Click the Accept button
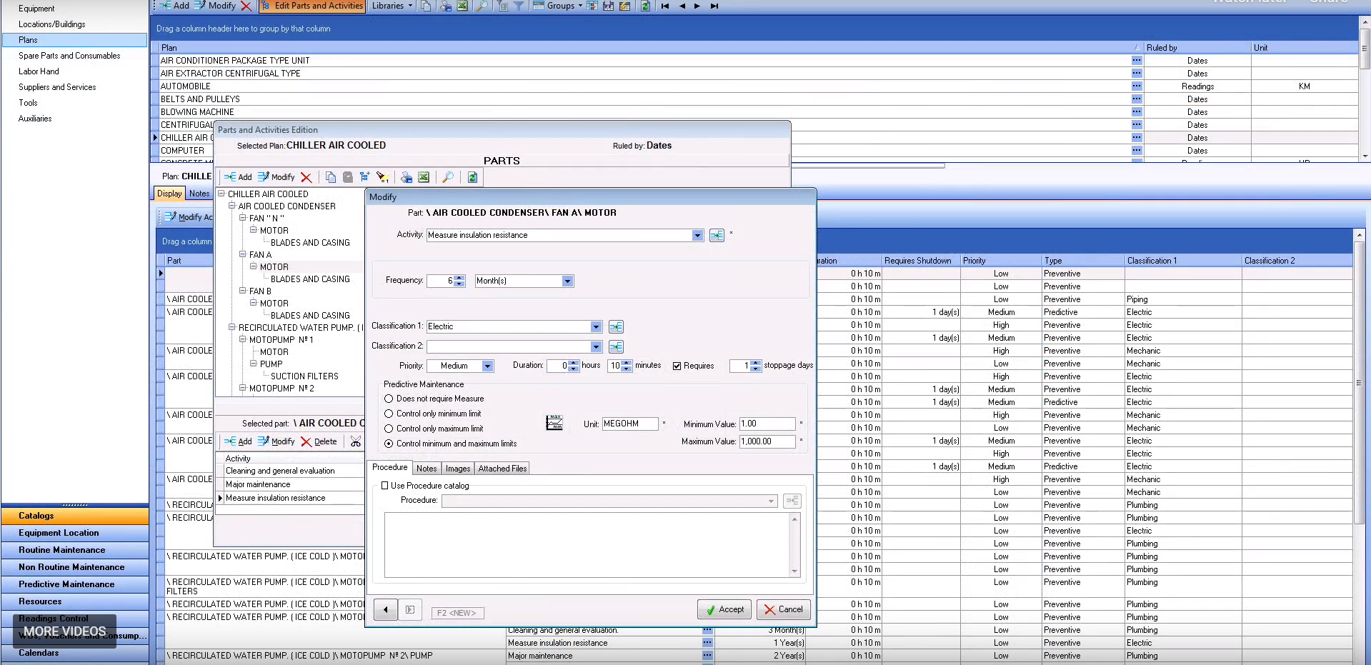1371x665 pixels. (724, 609)
